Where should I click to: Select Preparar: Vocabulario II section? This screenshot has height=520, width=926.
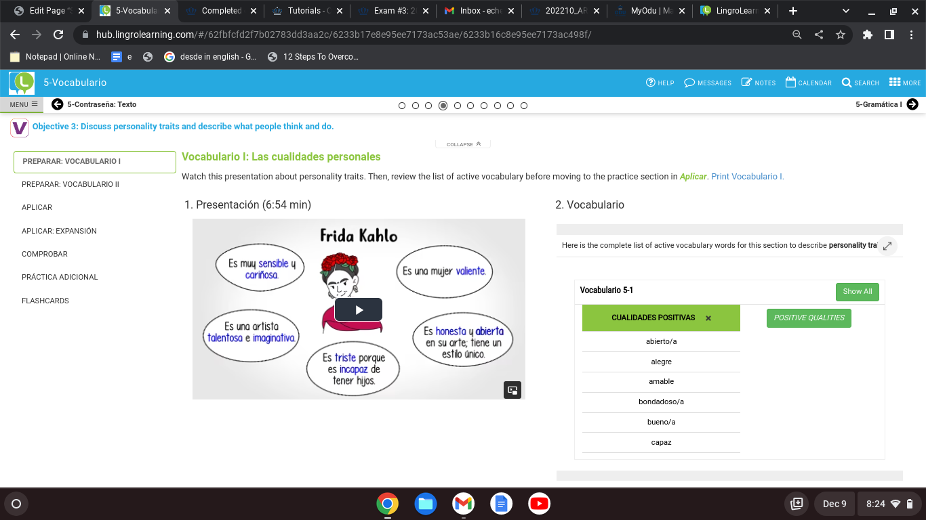click(71, 184)
